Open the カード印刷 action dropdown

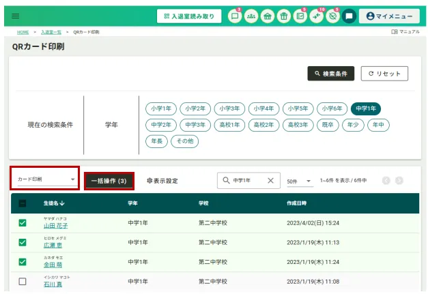pyautogui.click(x=45, y=179)
